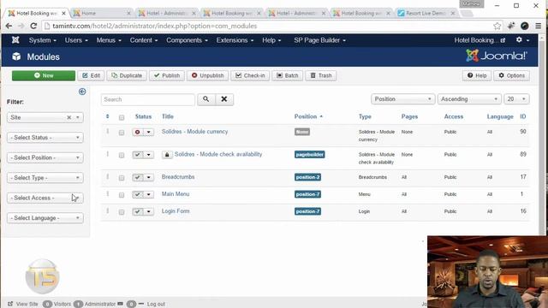
Task: Open the settings gear menu at top right
Action: tap(522, 40)
